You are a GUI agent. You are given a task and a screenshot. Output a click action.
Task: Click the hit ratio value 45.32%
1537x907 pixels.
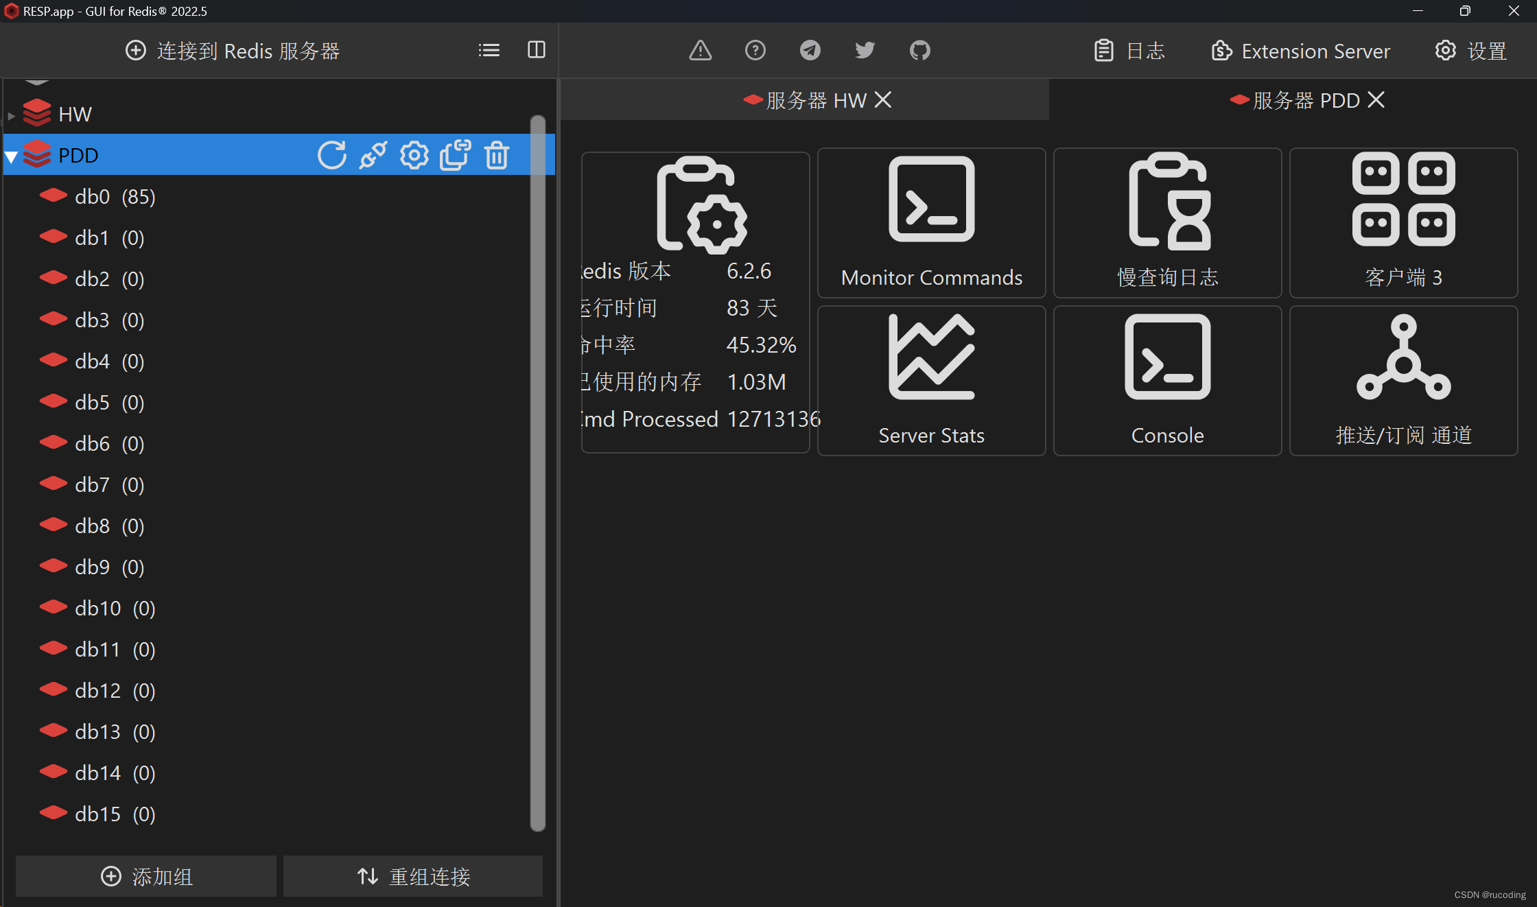pyautogui.click(x=762, y=345)
